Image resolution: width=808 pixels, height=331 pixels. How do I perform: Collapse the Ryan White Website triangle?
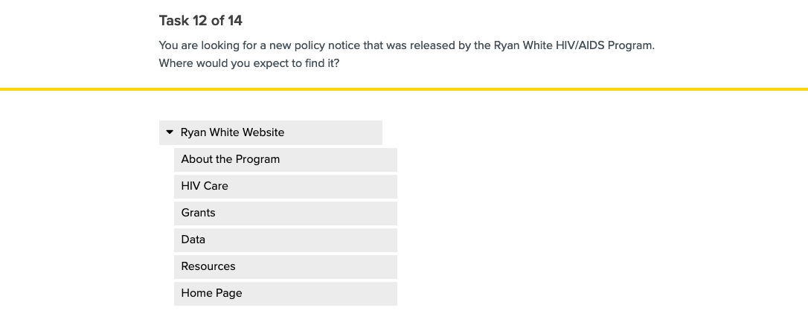(x=170, y=132)
